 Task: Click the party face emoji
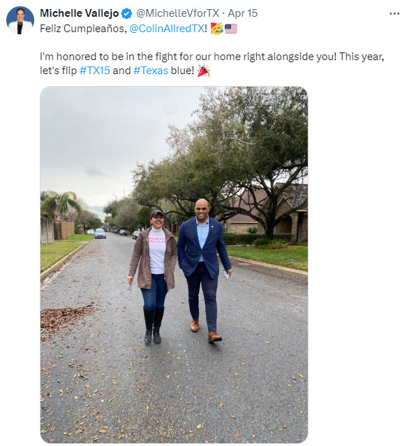[x=216, y=29]
